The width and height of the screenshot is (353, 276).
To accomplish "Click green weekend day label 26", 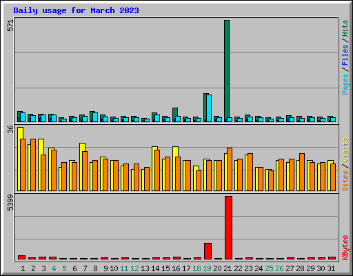I will (279, 268).
